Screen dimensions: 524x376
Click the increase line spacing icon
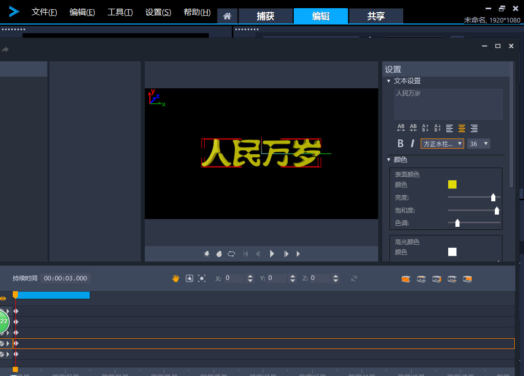tap(425, 128)
